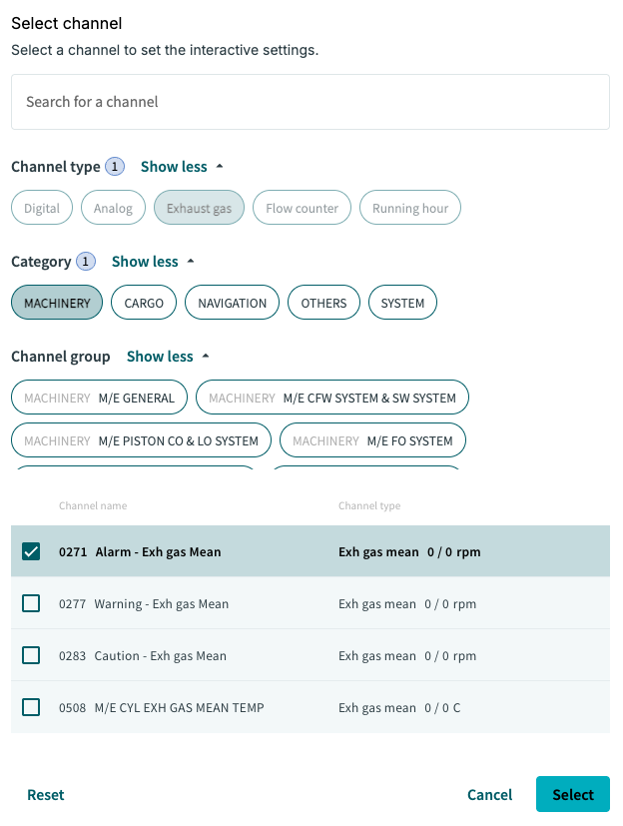
Task: Deselect the Exhaust gas chip
Action: pos(199,208)
